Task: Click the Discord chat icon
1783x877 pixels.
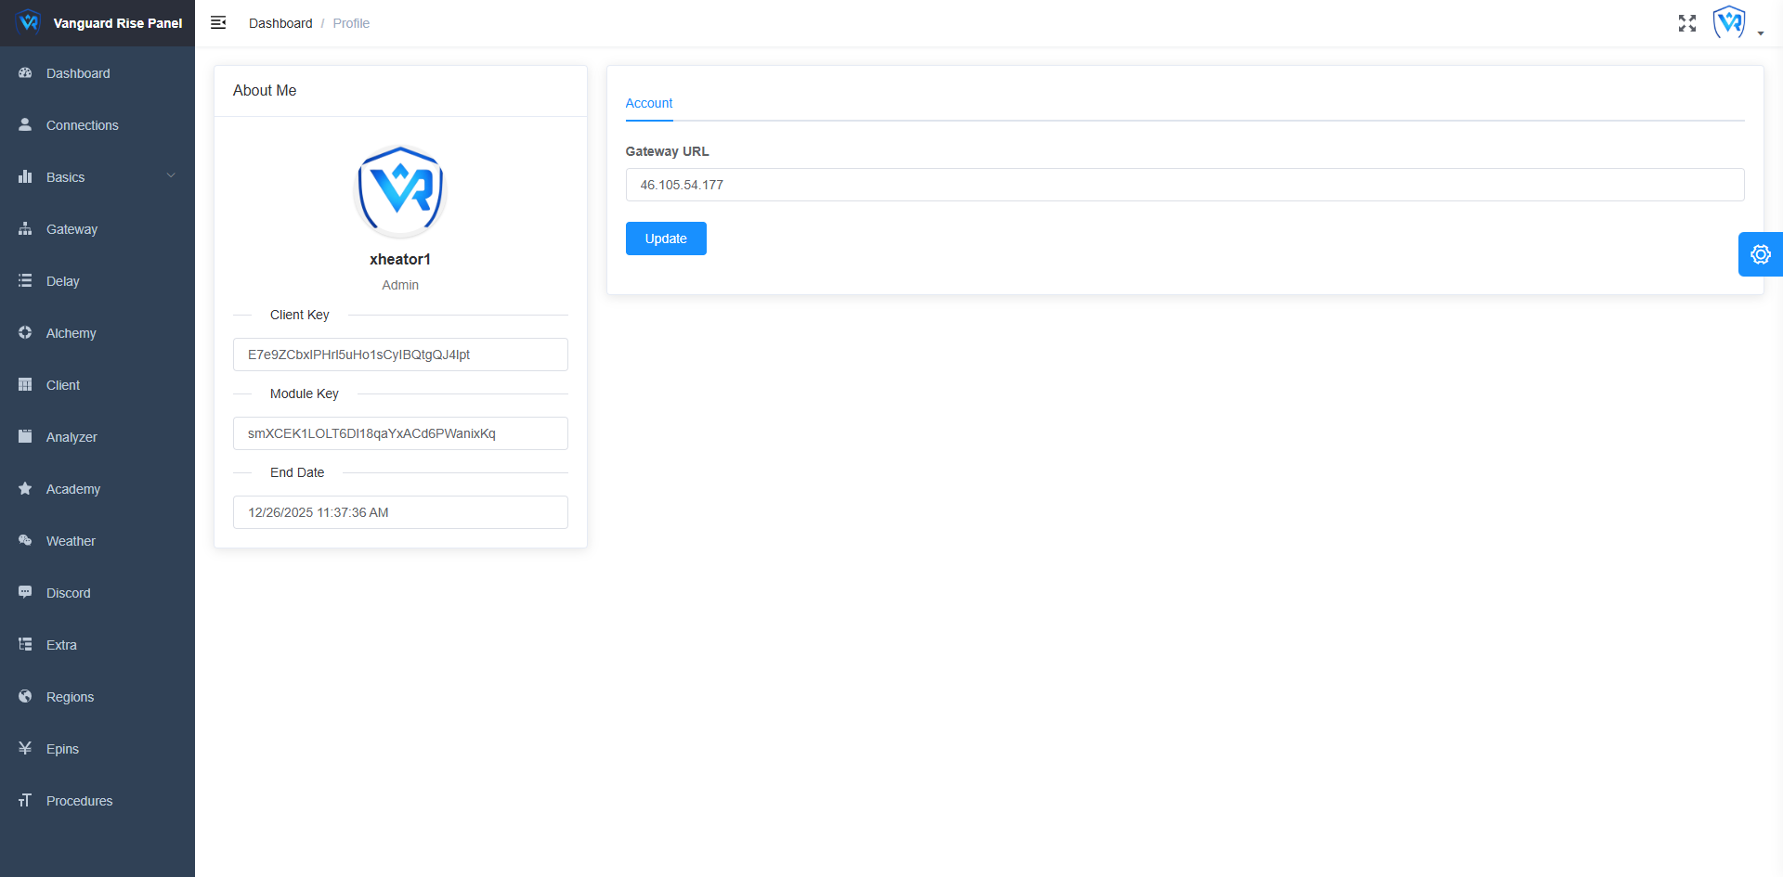Action: (x=25, y=593)
